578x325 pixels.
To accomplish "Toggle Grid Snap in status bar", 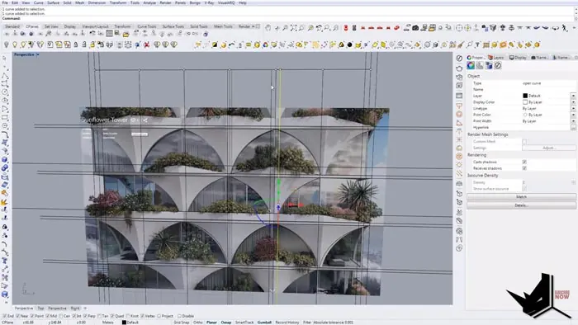I will (x=182, y=322).
